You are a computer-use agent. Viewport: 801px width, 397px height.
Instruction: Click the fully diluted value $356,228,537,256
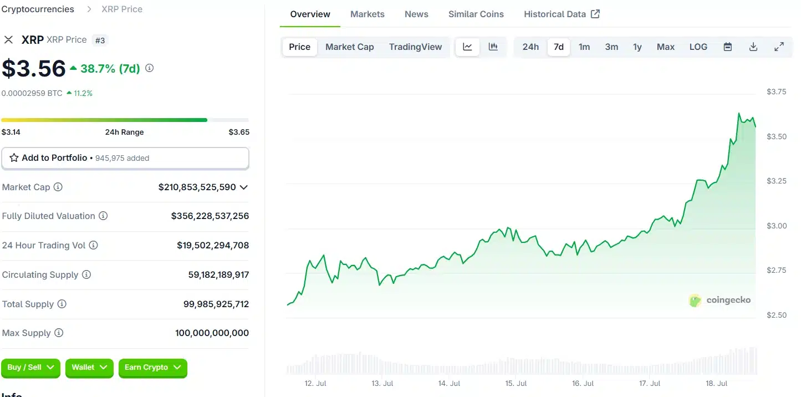point(210,216)
